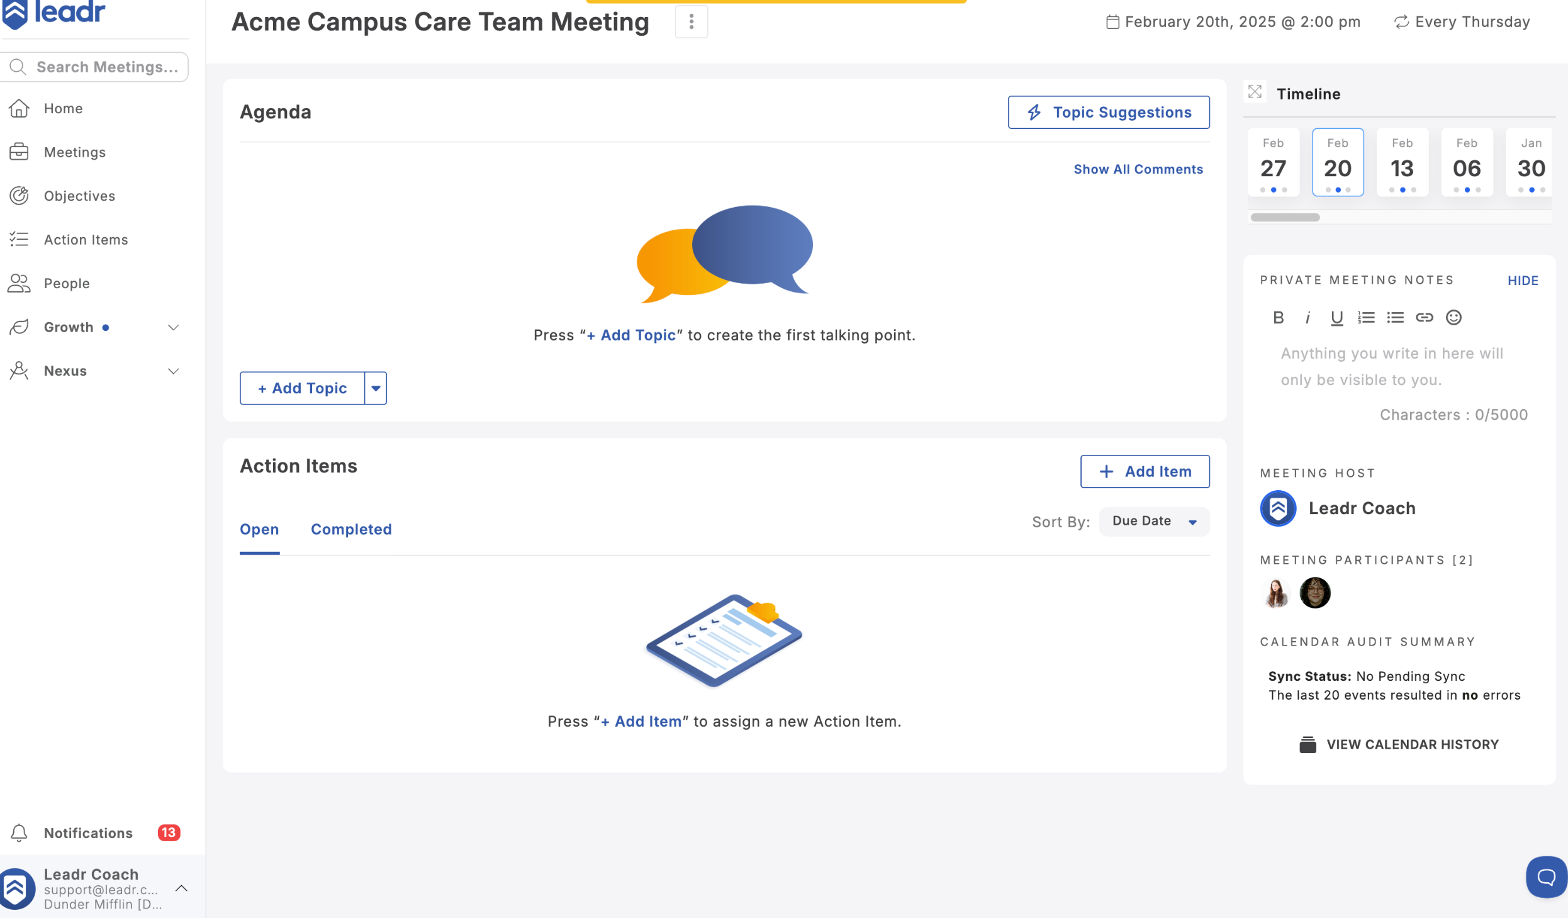1568x918 pixels.
Task: Switch to the Completed action items tab
Action: (351, 529)
